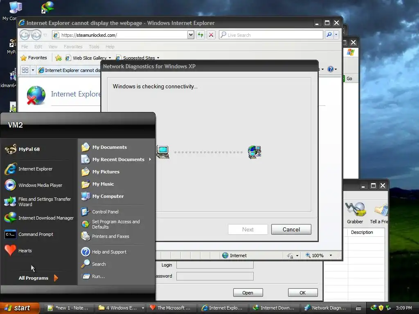Expand Web Slice Gallery dropdown
Screen dimensions: 419x314
pos(110,58)
